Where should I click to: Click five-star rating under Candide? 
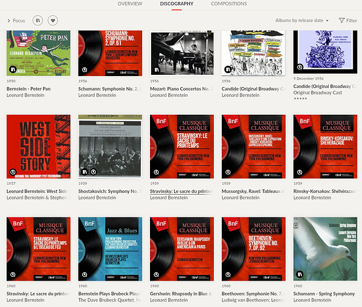pyautogui.click(x=300, y=99)
